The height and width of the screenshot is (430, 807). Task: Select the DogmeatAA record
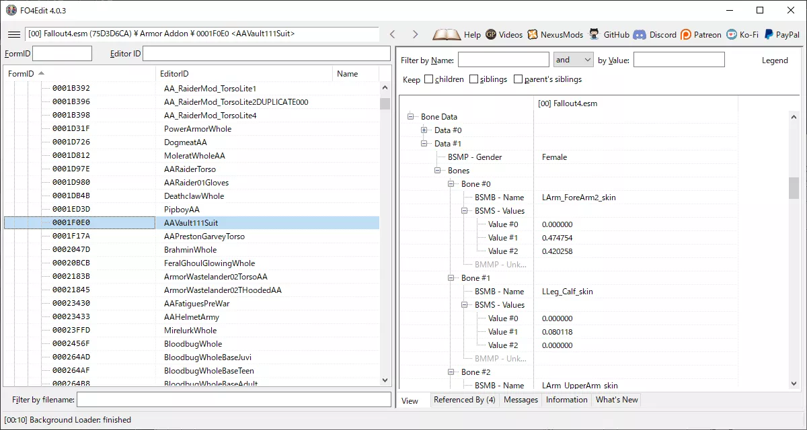point(192,142)
